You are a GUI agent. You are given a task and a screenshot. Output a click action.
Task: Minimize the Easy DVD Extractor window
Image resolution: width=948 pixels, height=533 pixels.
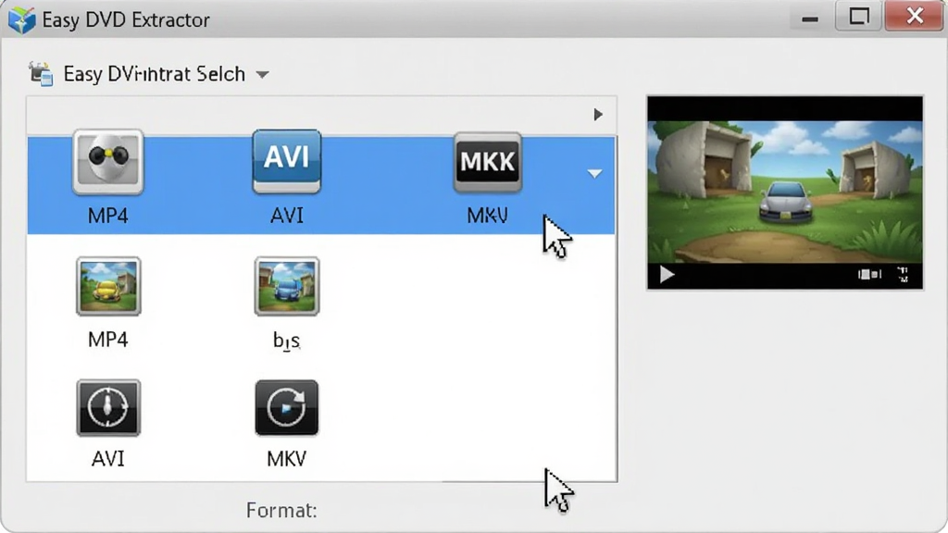tap(809, 19)
